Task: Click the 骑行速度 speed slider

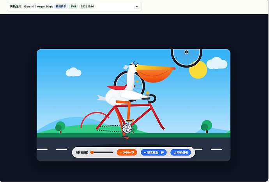Action: click(101, 152)
